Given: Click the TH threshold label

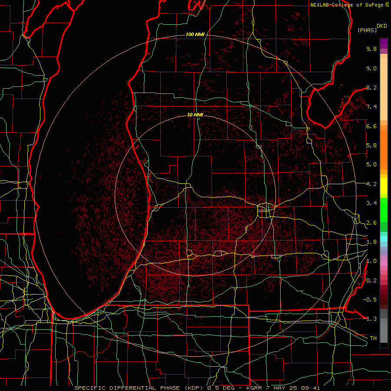Looking at the screenshot, I should tap(373, 338).
